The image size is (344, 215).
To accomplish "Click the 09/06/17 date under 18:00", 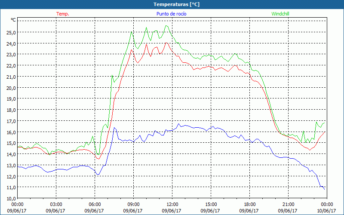I will tap(249, 211).
